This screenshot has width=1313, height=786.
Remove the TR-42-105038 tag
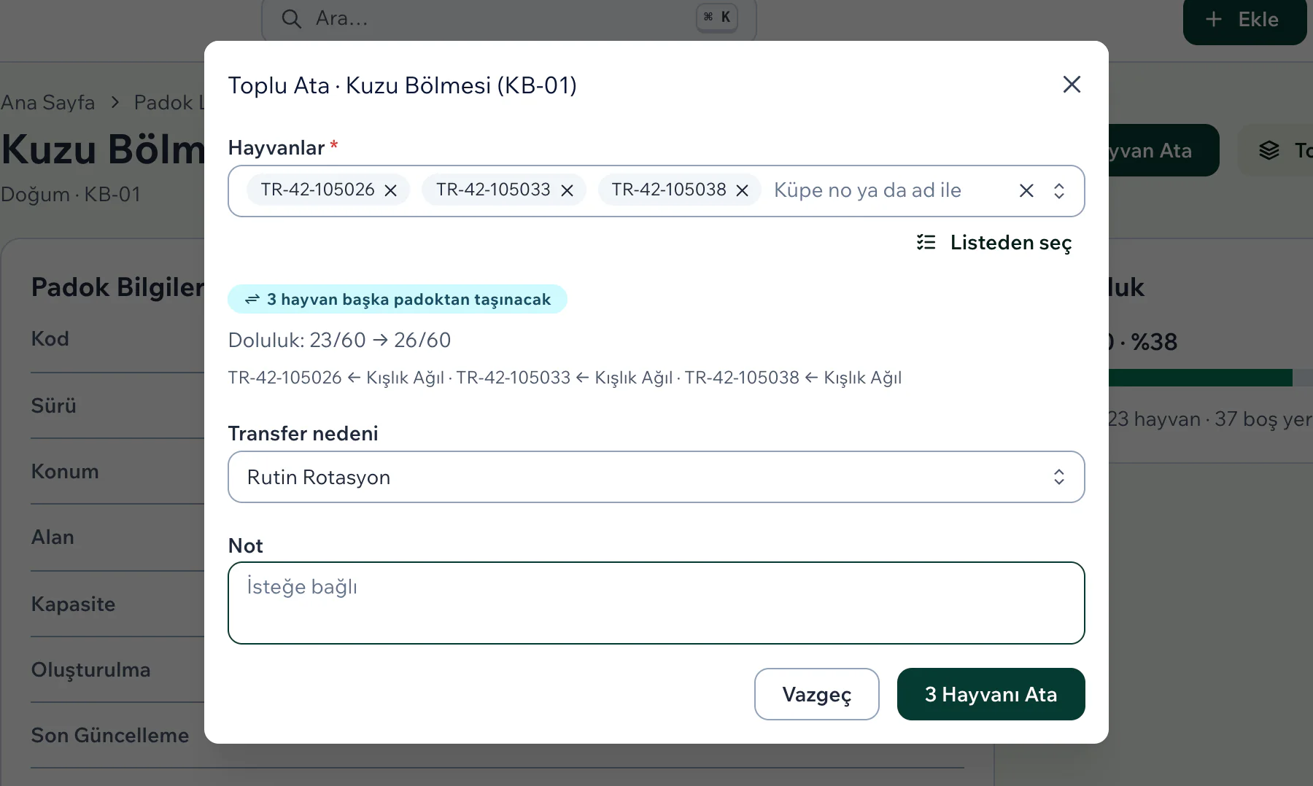point(743,190)
